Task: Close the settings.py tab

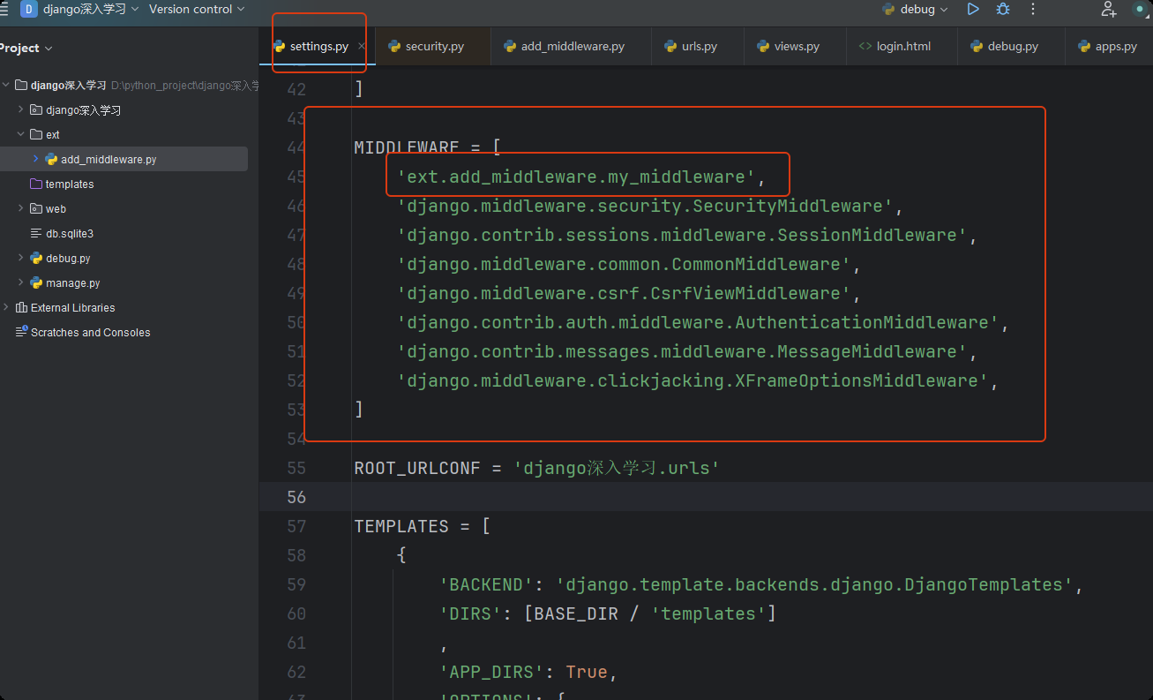Action: [362, 46]
